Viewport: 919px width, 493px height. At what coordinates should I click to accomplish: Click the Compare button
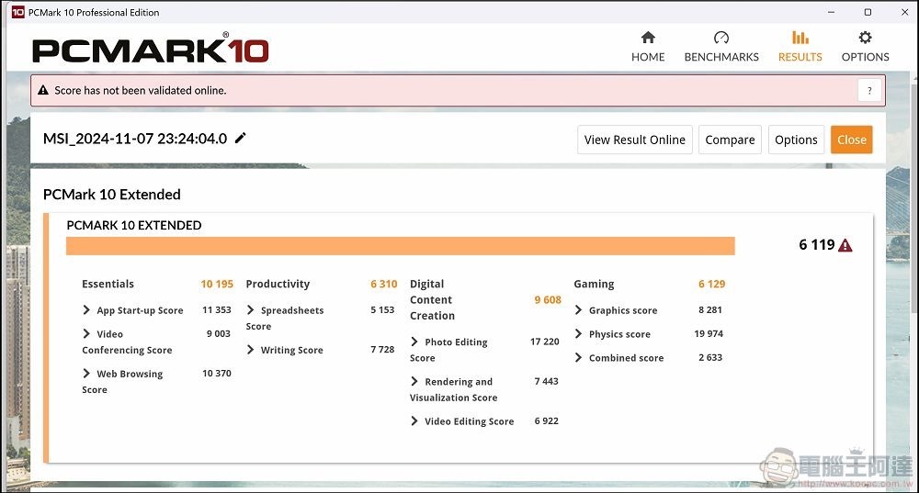(730, 140)
